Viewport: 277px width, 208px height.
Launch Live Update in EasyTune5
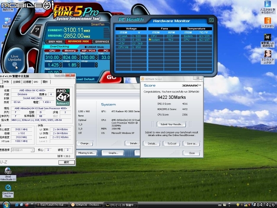(15, 60)
